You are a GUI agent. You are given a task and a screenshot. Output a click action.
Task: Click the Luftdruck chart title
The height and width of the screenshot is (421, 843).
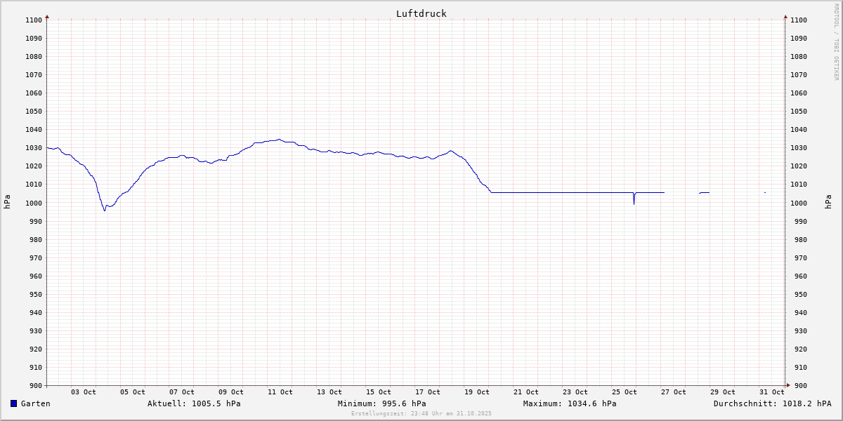coord(421,13)
